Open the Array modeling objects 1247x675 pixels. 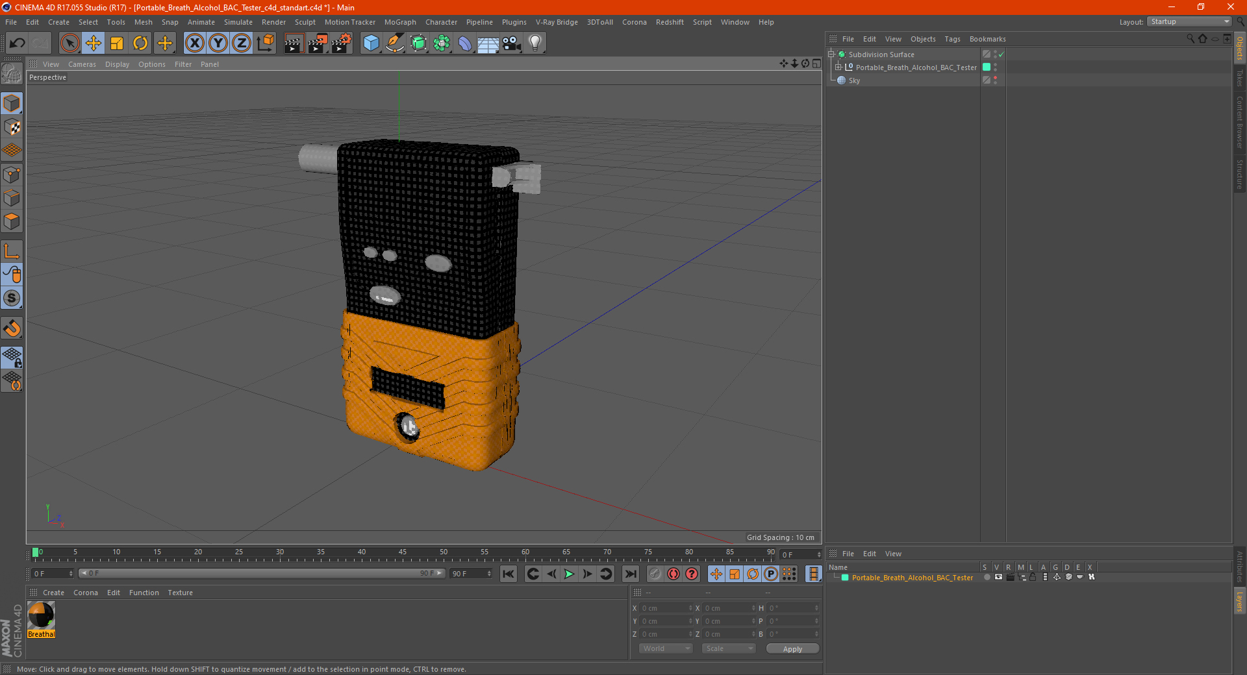click(x=442, y=43)
